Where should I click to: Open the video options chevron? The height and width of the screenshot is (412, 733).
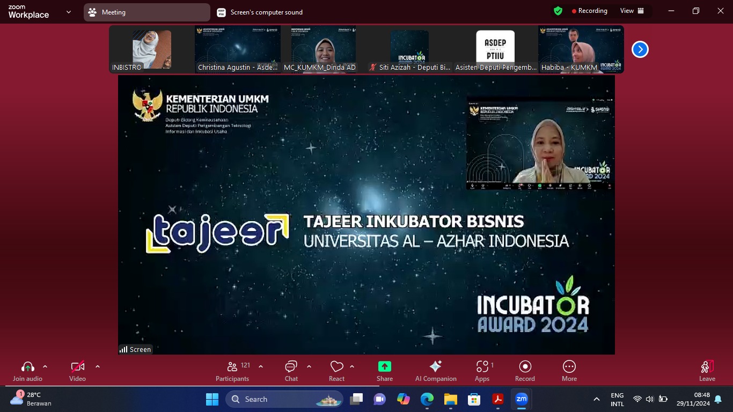click(98, 366)
